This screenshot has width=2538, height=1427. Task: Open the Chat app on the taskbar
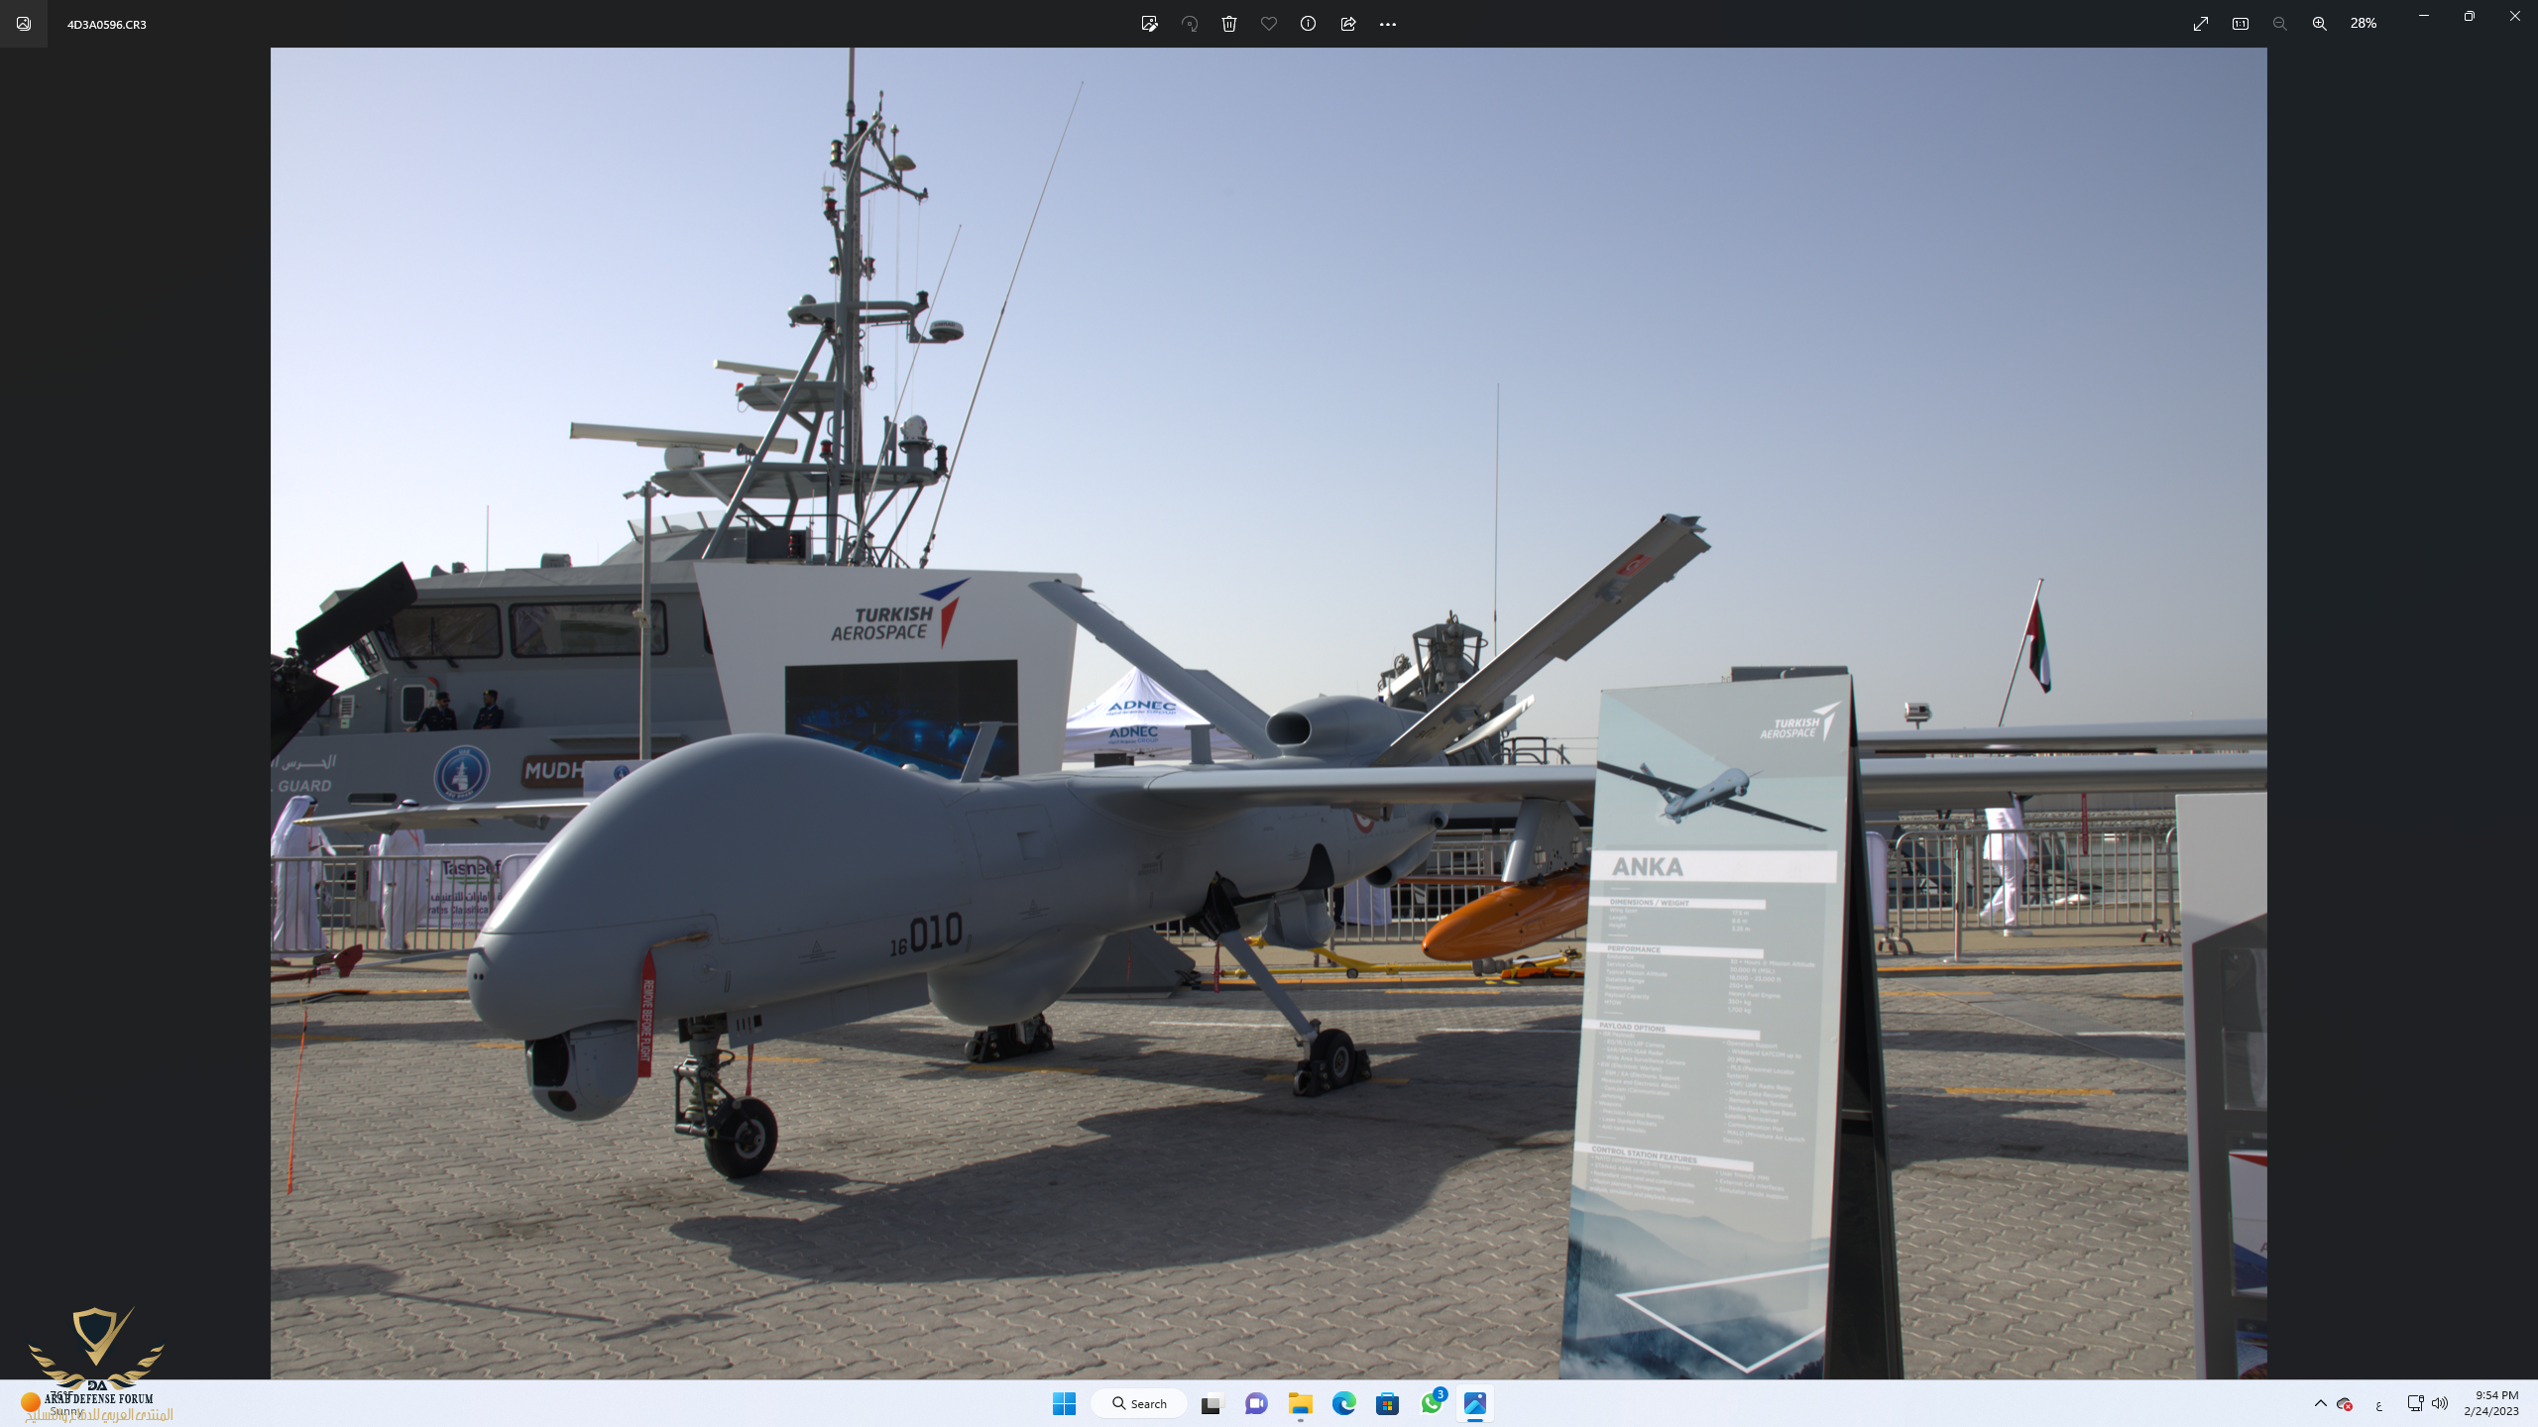pyautogui.click(x=1256, y=1403)
